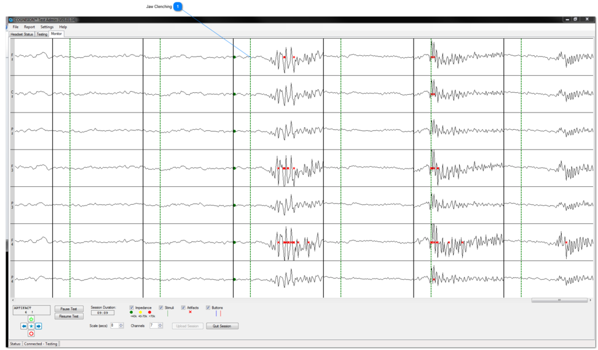Image resolution: width=598 pixels, height=350 pixels.
Task: Click the COGNISION app icon in title bar
Action: coord(11,20)
